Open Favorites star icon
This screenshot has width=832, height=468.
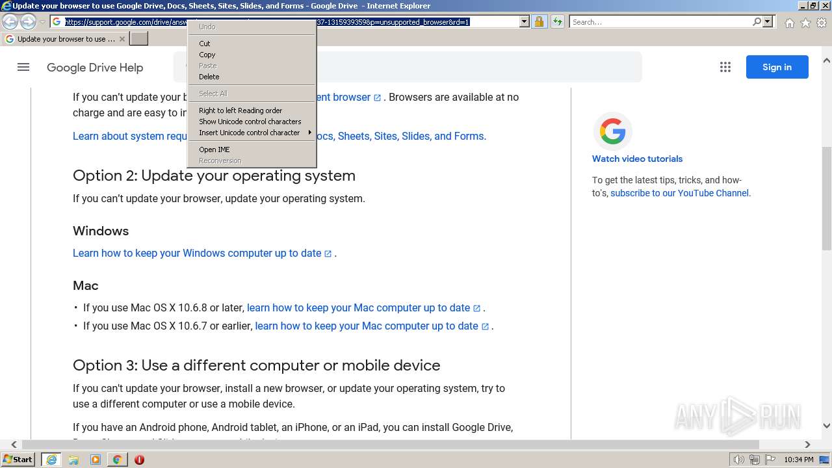point(805,23)
